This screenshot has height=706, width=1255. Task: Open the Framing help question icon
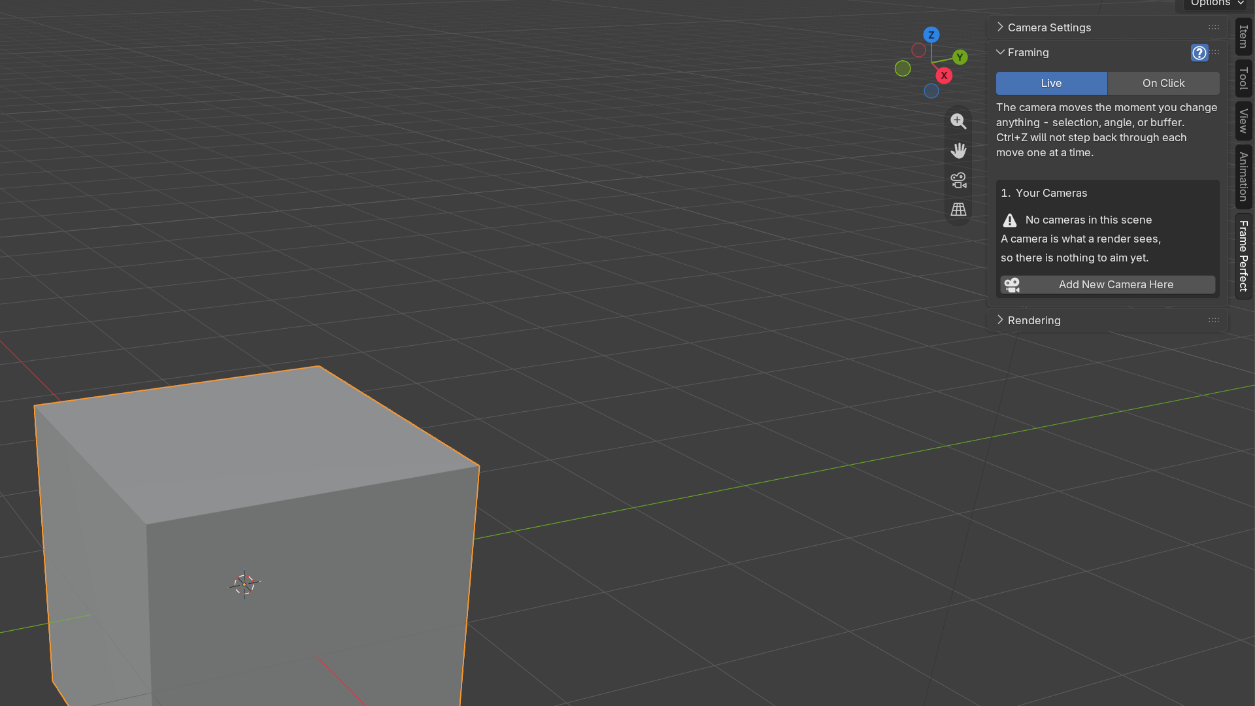[1199, 53]
